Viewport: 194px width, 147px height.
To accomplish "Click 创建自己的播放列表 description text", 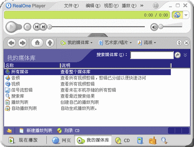I will 80,102.
